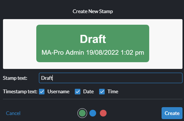
Task: Disable the Time timestamp checkbox
Action: (102, 92)
